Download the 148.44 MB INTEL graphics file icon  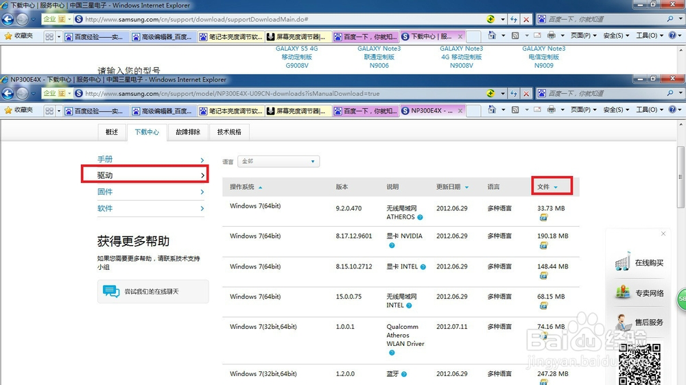[543, 275]
